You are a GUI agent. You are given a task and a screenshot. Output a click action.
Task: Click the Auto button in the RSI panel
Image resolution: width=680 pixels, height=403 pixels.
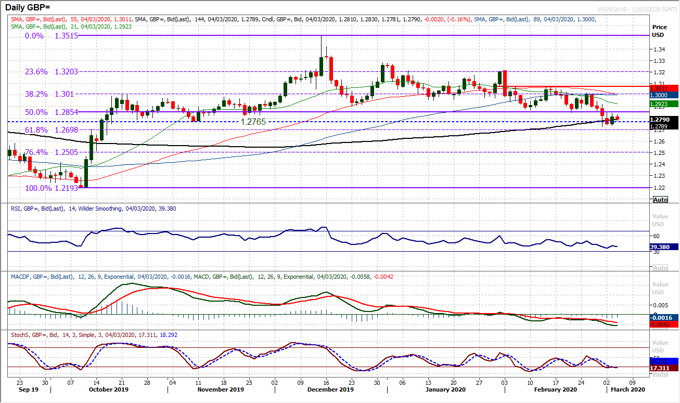(x=660, y=267)
